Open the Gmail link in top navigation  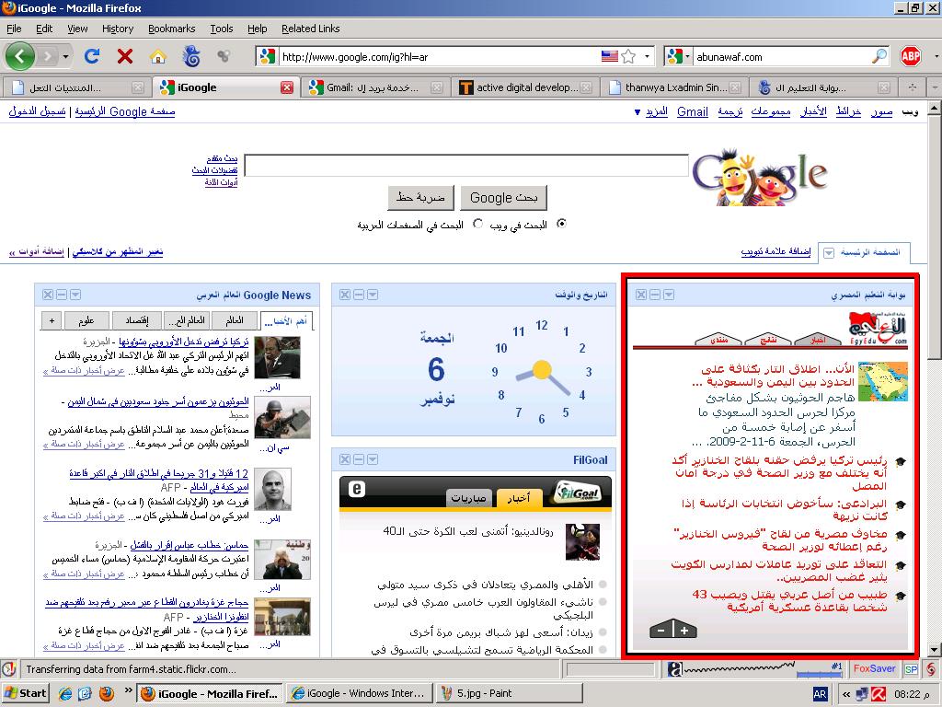pyautogui.click(x=693, y=111)
